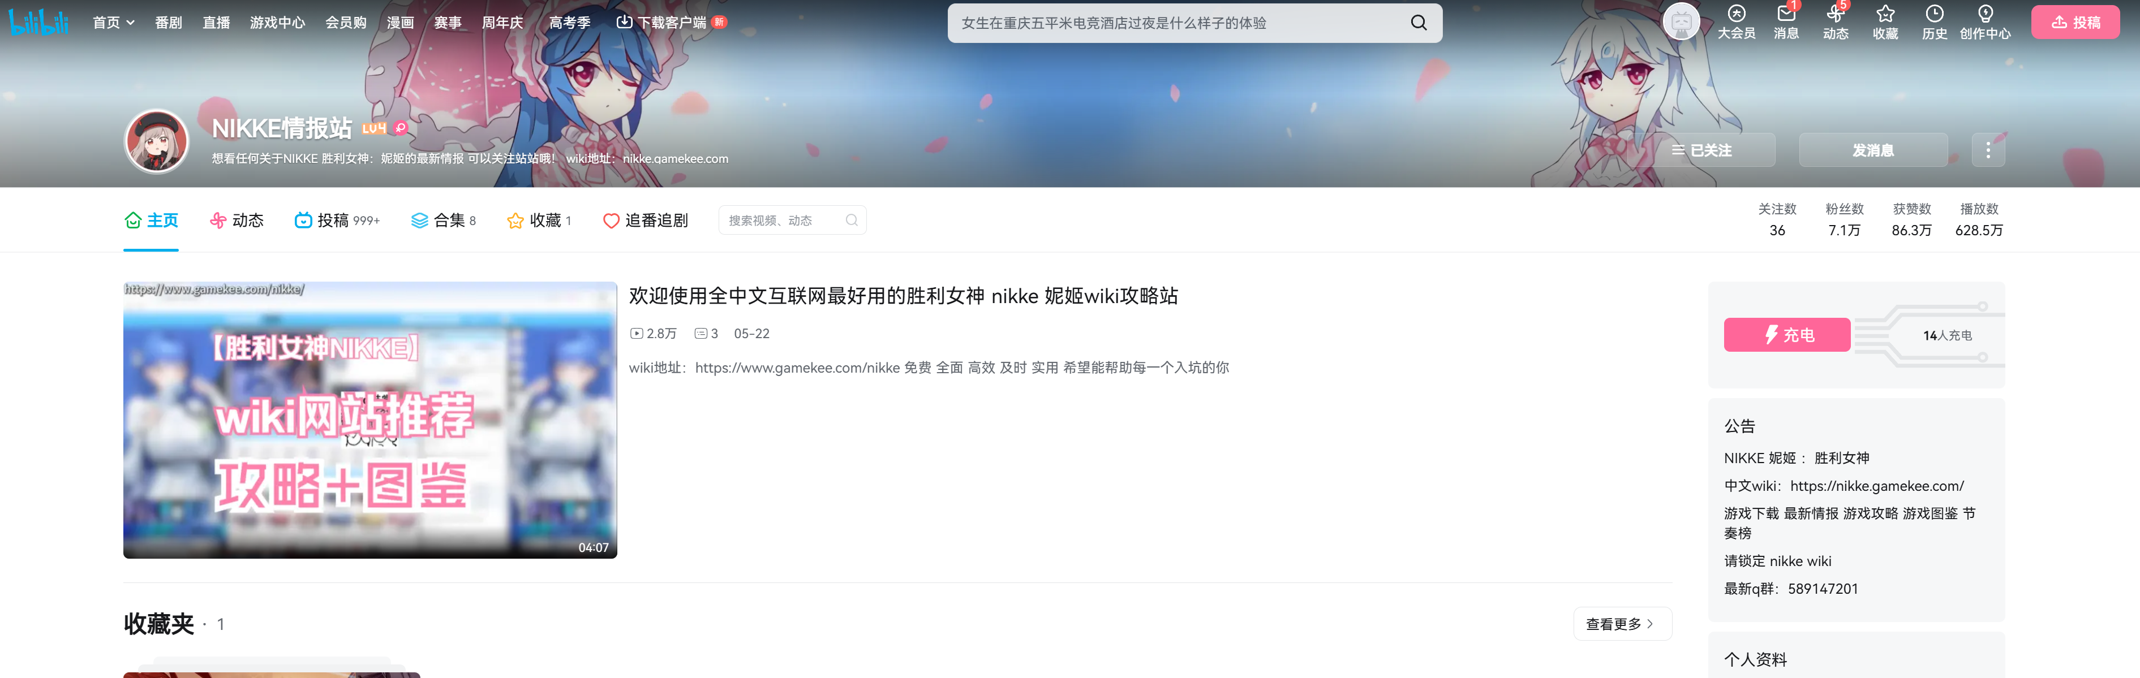The height and width of the screenshot is (678, 2140).
Task: Click the 粉丝数 7.1万 stat
Action: coord(1844,220)
